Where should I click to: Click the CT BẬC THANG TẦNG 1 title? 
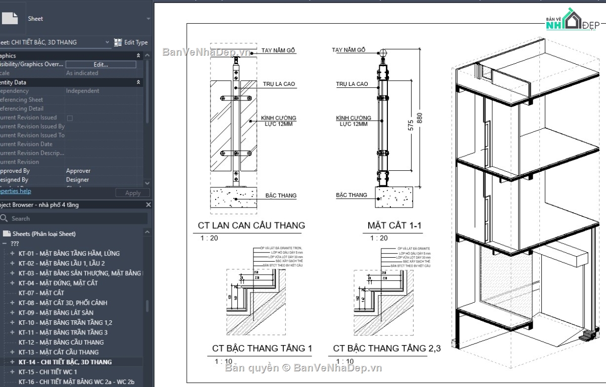point(262,348)
